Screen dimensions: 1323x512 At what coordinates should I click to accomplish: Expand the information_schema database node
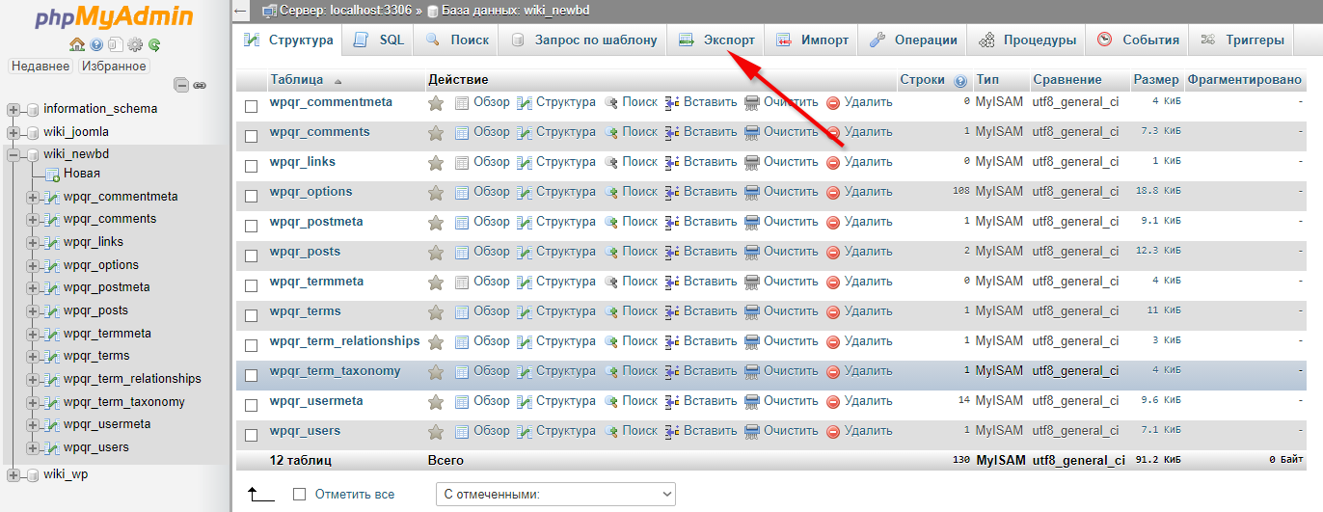click(13, 109)
